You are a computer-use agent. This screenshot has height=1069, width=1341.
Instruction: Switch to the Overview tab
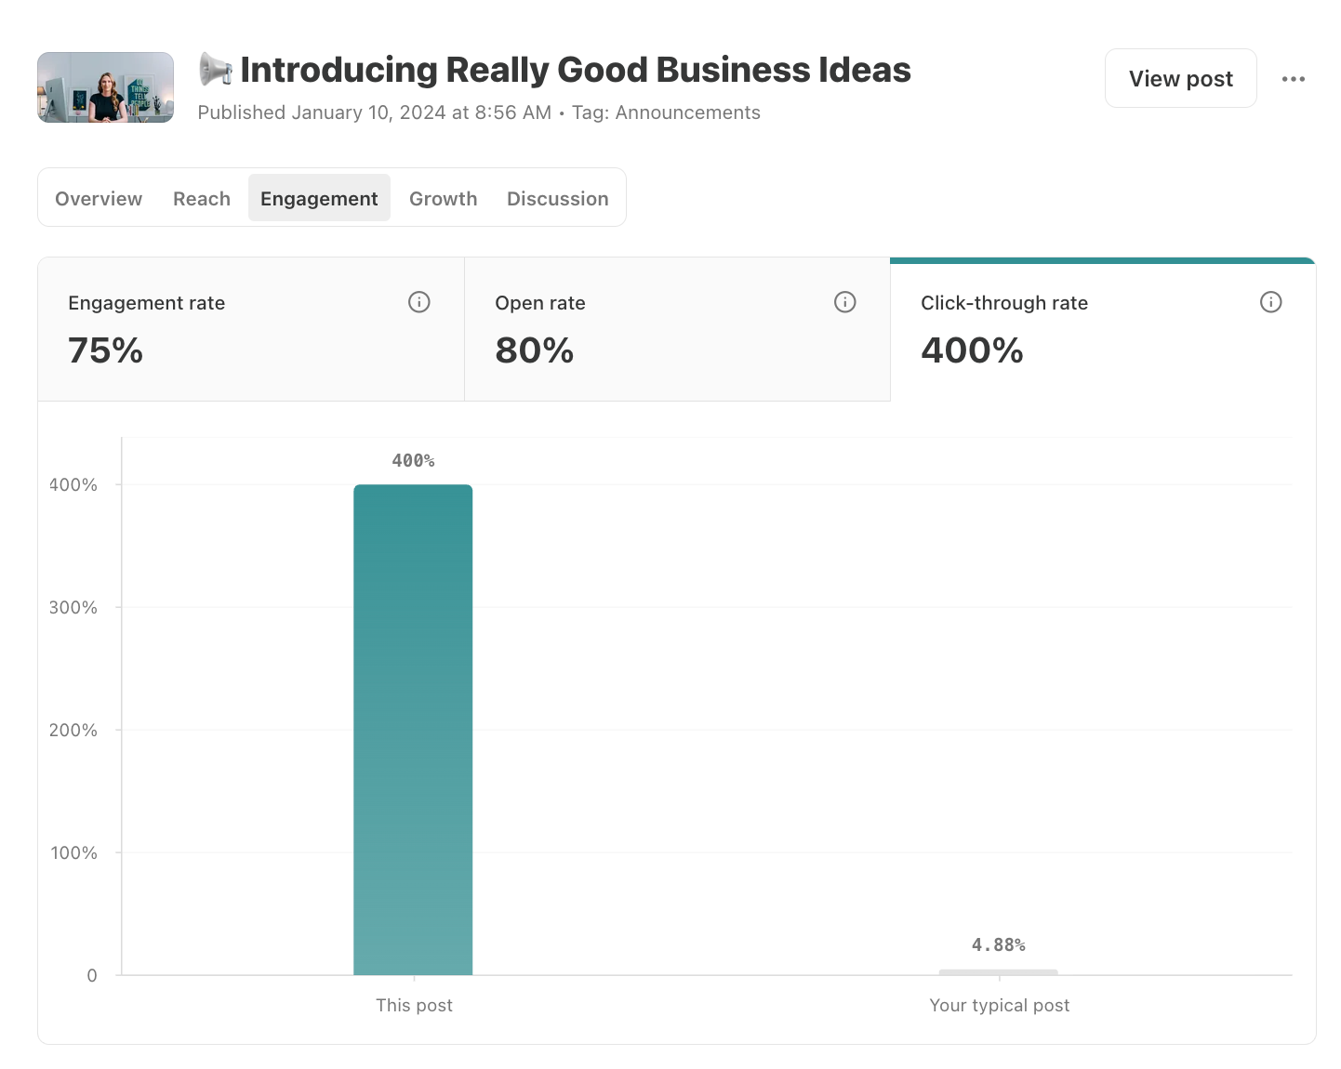pyautogui.click(x=99, y=198)
